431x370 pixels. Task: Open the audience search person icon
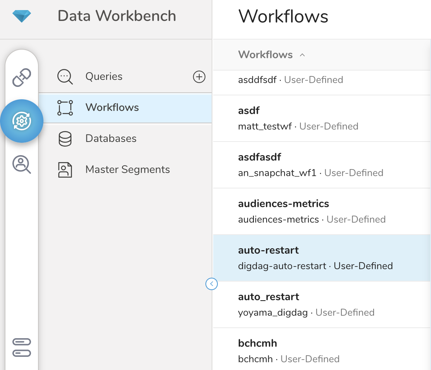pos(22,164)
